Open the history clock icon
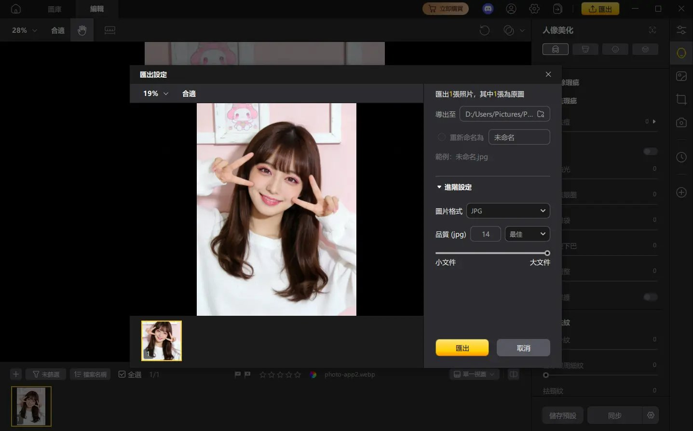The image size is (693, 431). pos(680,157)
